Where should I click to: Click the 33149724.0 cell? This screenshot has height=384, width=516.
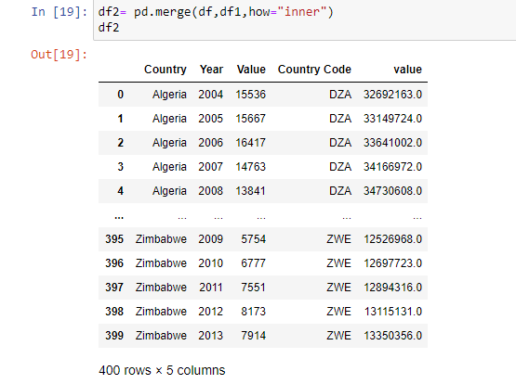[392, 119]
